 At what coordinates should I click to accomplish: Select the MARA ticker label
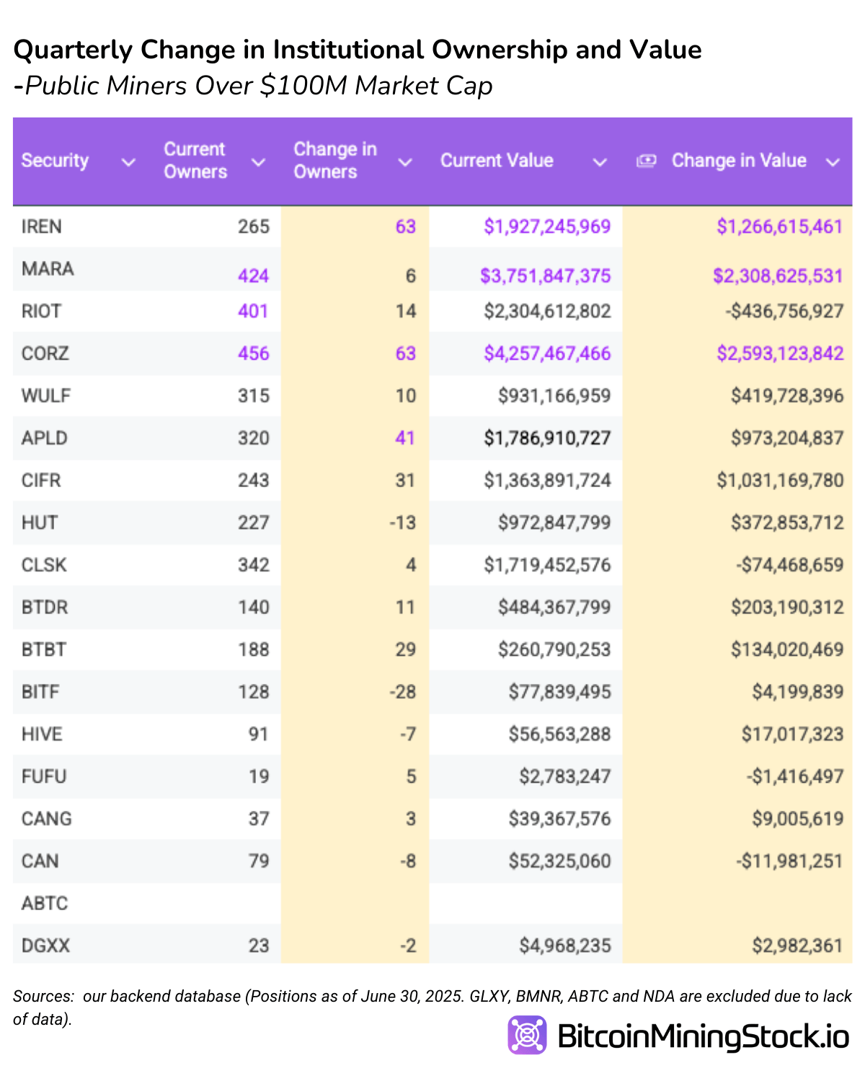(x=46, y=269)
